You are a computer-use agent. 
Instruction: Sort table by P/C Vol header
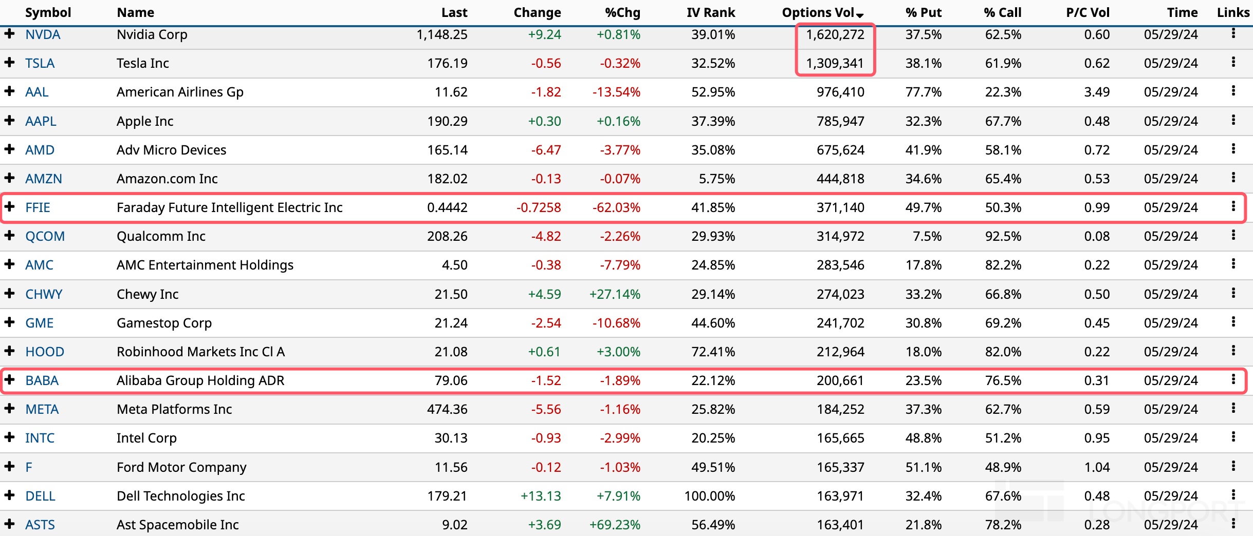point(1088,12)
